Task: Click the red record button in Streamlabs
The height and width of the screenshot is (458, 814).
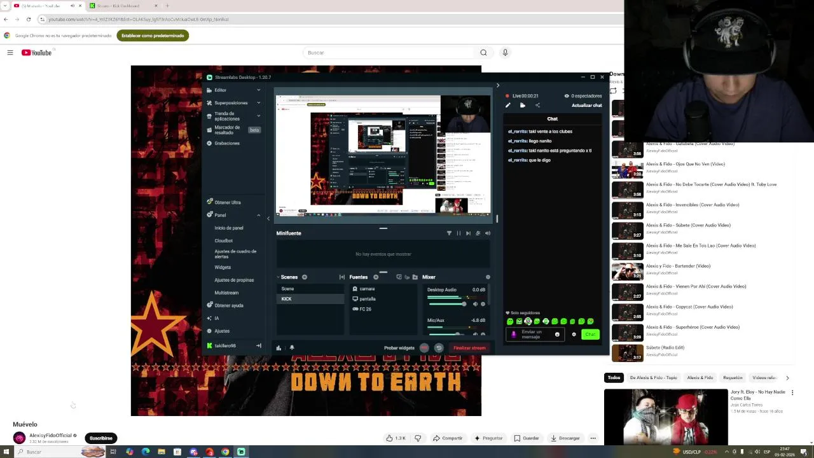Action: [424, 348]
